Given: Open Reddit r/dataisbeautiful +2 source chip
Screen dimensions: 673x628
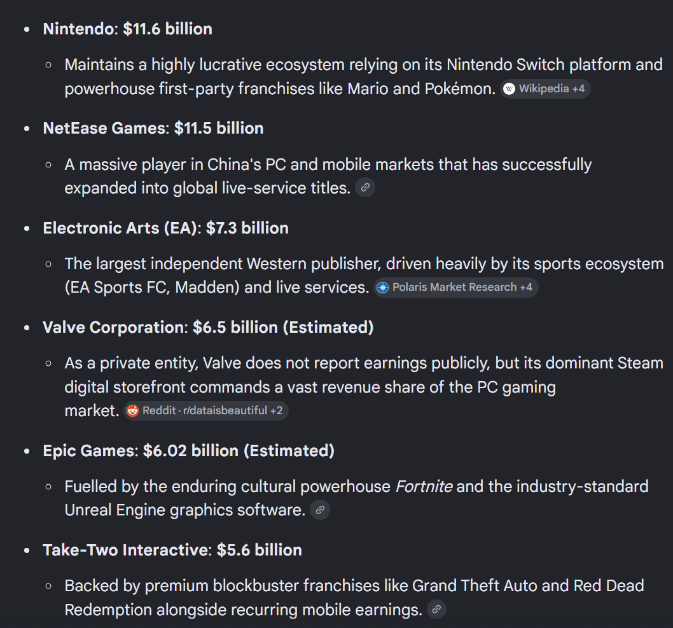Looking at the screenshot, I should pyautogui.click(x=206, y=411).
